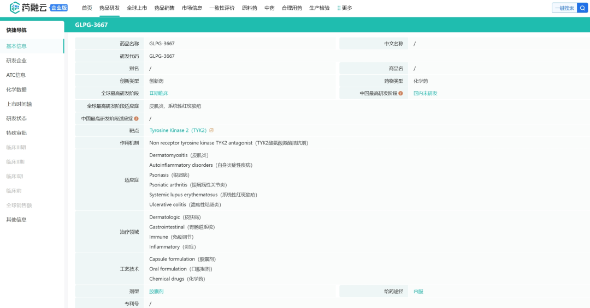Open the II期临床 phase link

pos(158,93)
